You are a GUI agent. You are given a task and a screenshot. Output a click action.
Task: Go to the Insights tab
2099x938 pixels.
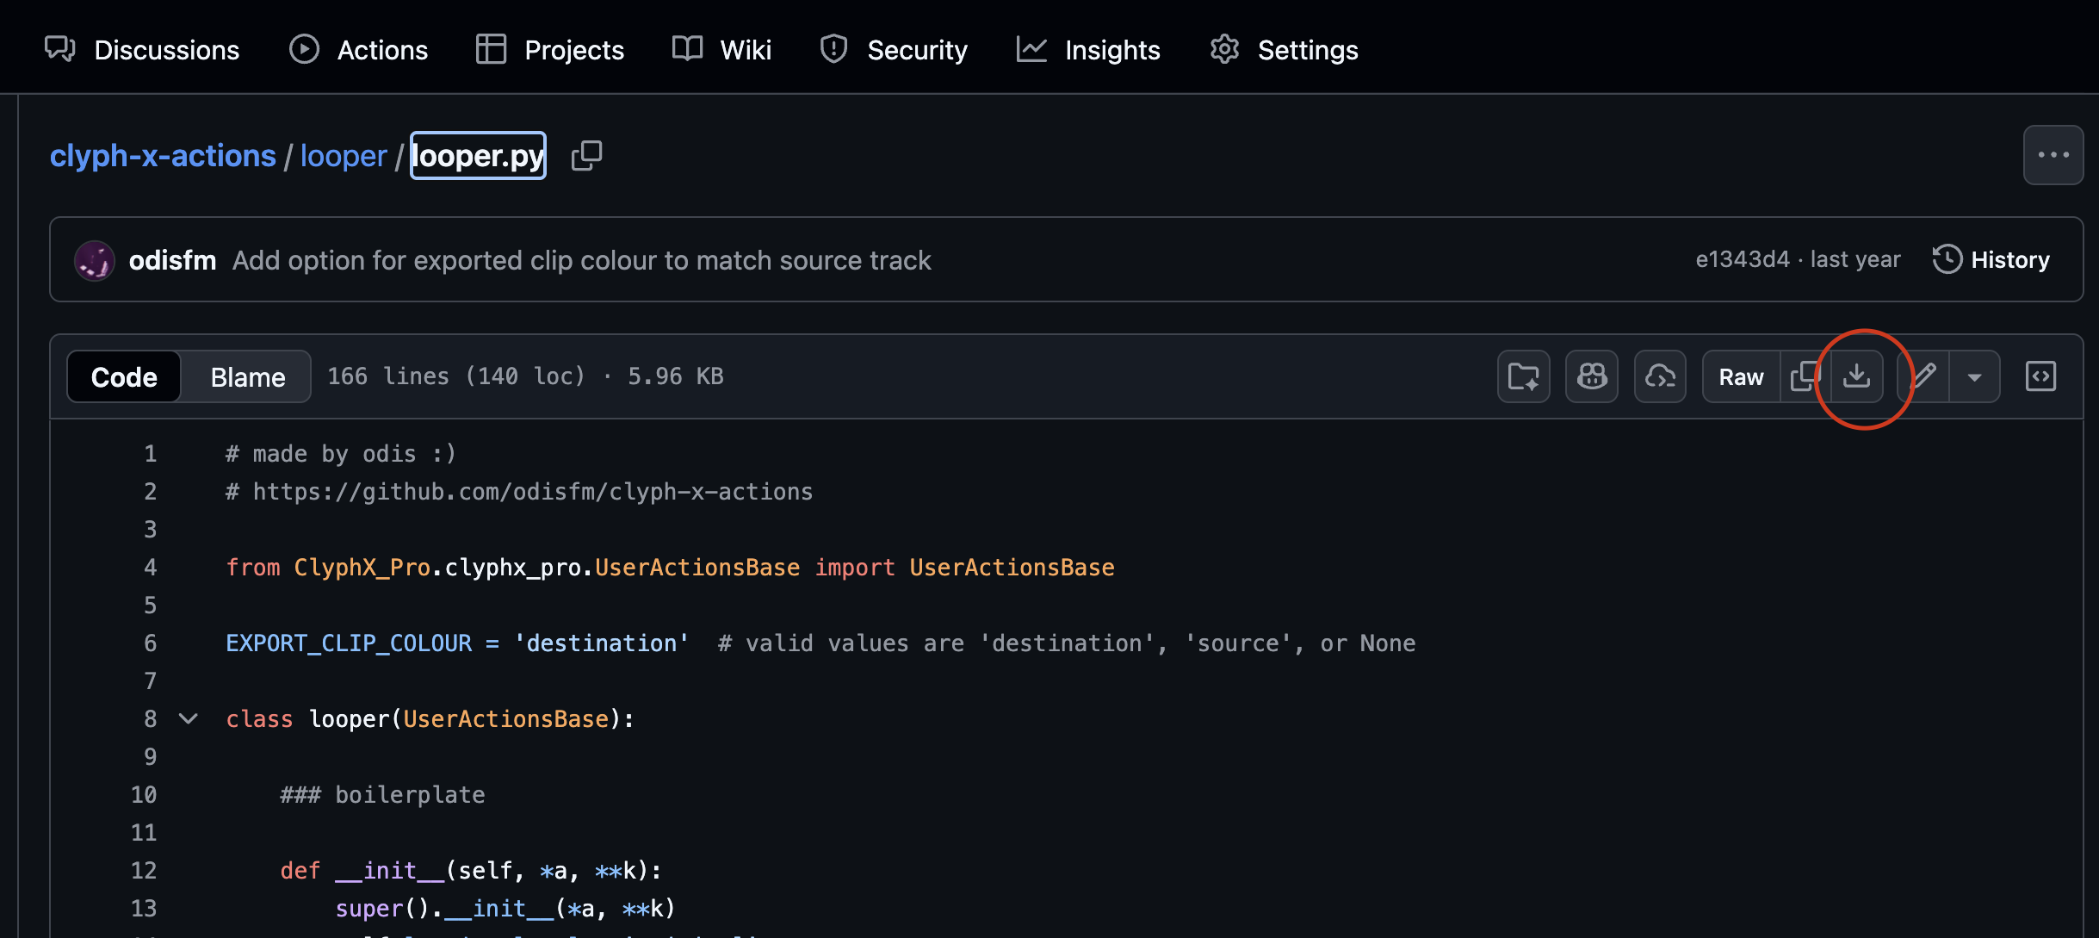pyautogui.click(x=1088, y=50)
